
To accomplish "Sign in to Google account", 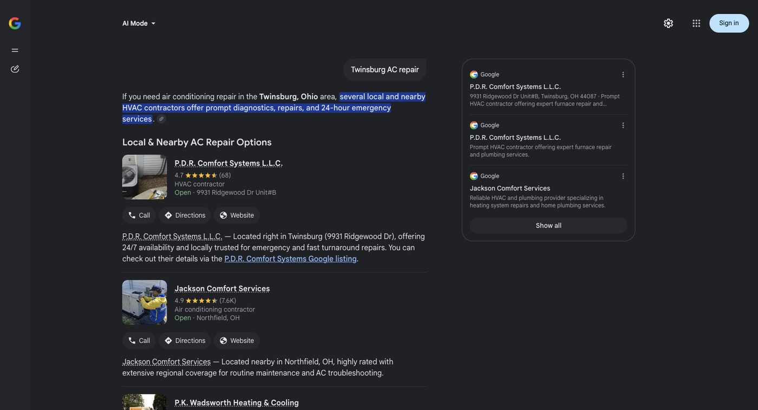I will [729, 23].
